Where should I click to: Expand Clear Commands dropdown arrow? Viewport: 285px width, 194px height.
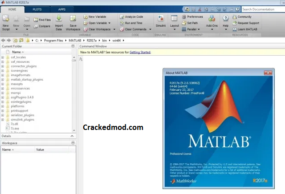coord(151,29)
